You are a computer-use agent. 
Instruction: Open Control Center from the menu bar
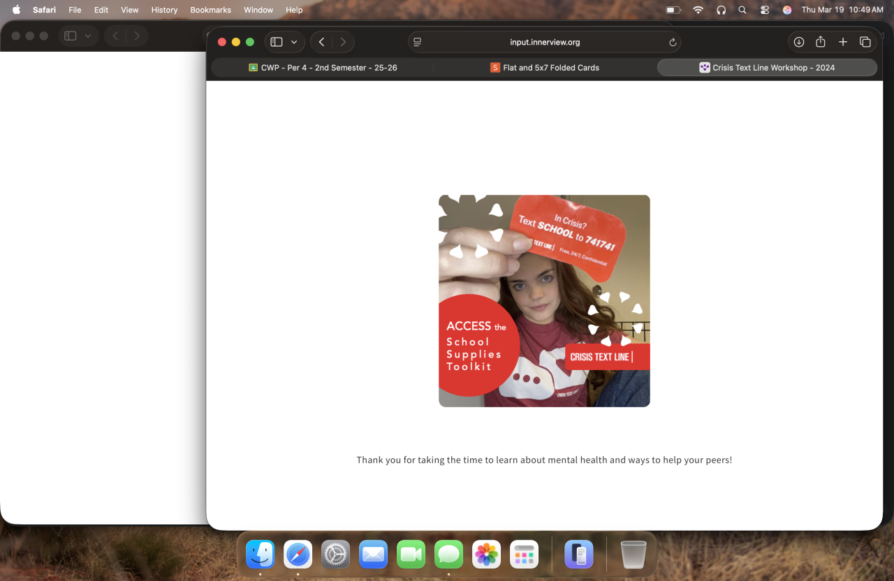click(x=765, y=10)
